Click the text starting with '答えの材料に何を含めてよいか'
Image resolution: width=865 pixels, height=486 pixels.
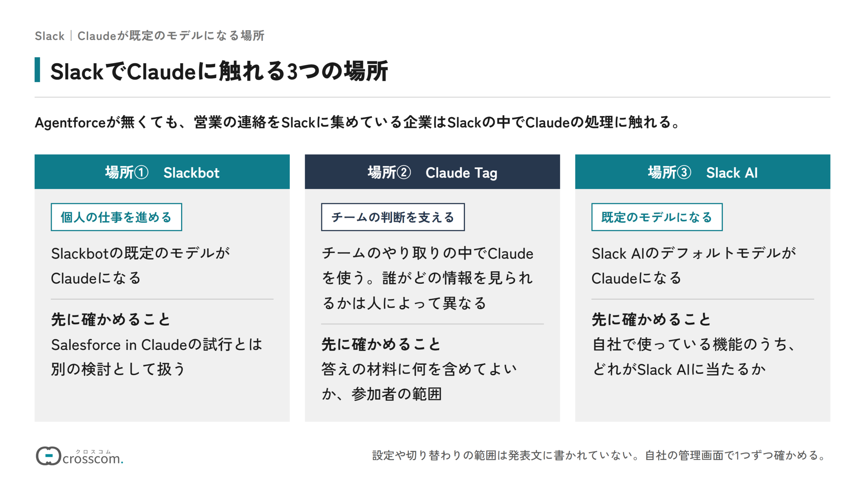pos(419,381)
